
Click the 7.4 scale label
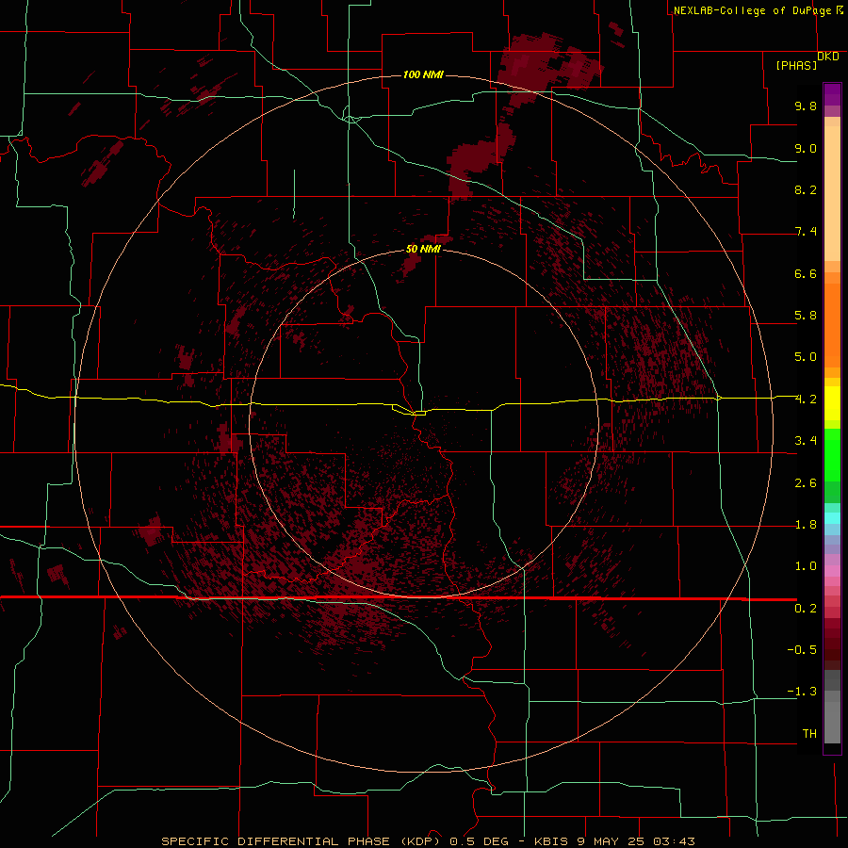coord(806,232)
